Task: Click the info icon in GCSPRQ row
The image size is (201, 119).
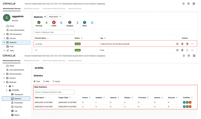Action: 177,44
